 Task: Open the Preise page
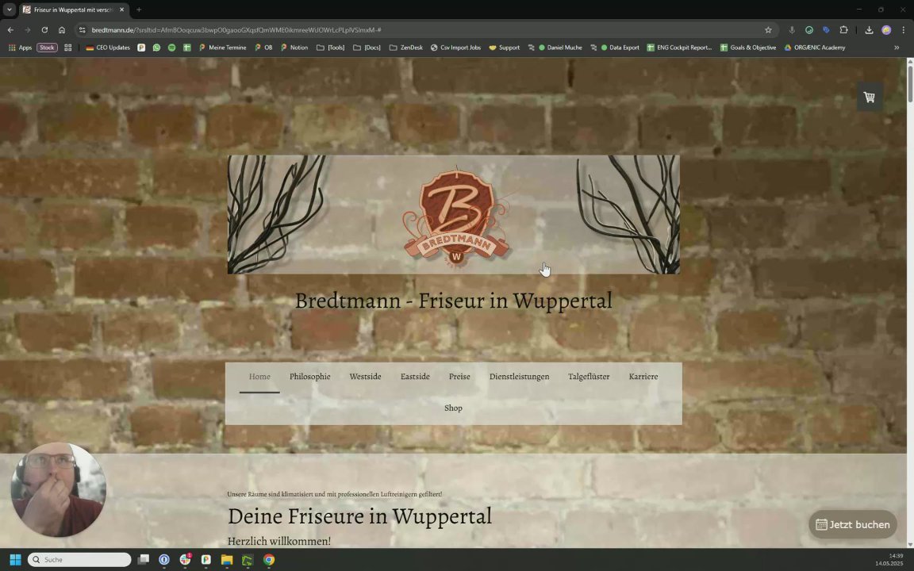tap(459, 377)
